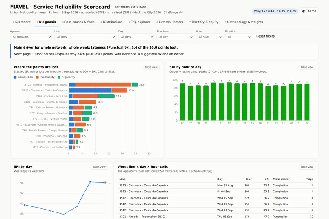Select line label M15 Cascais – Alcabideche

tap(50, 147)
